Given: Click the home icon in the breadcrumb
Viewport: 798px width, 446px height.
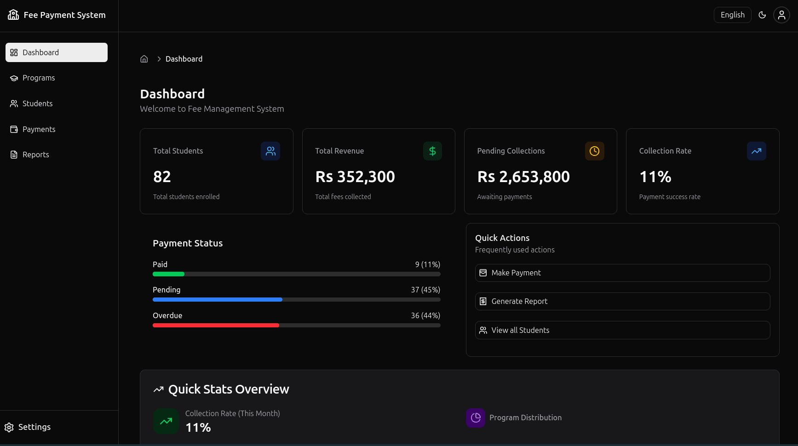Looking at the screenshot, I should pyautogui.click(x=144, y=58).
